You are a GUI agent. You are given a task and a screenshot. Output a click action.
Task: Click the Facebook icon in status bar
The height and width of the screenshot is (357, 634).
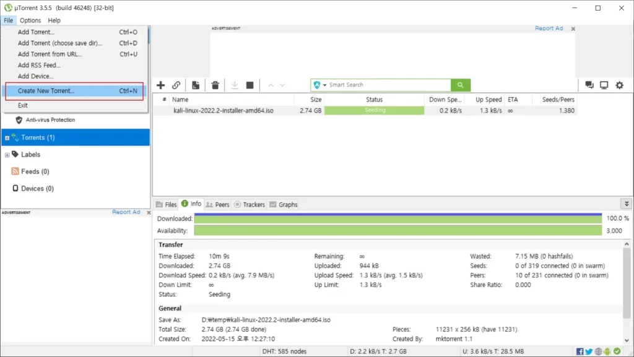pos(580,351)
